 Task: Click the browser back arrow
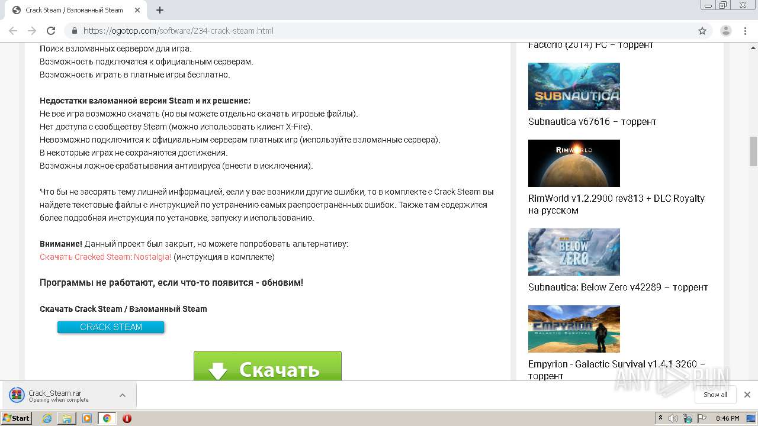click(x=13, y=31)
